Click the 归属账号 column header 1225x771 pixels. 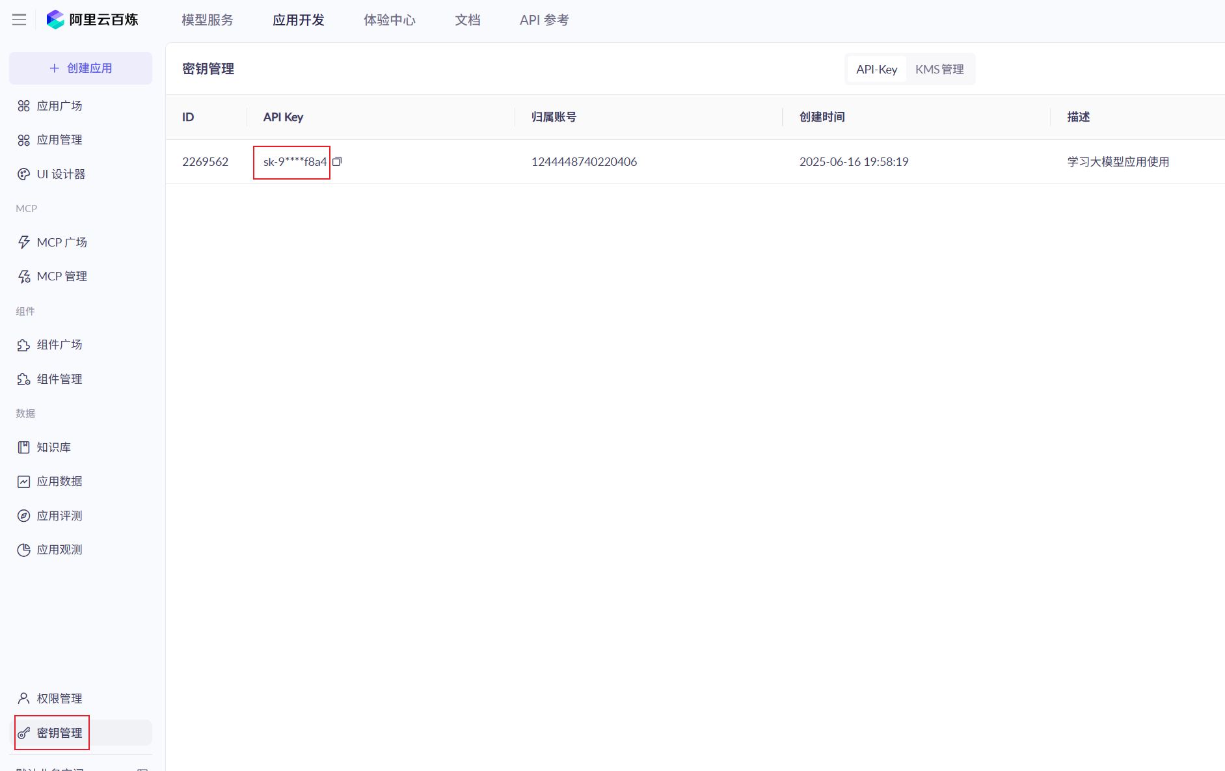click(554, 117)
